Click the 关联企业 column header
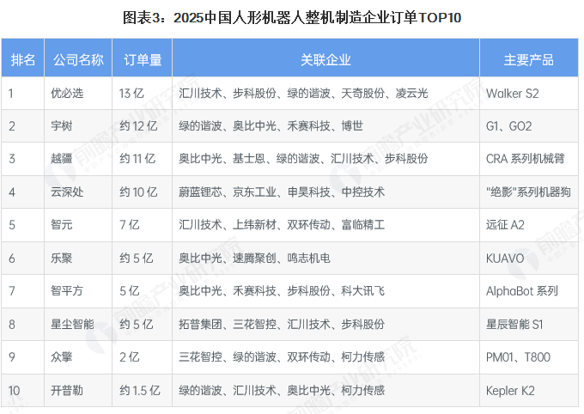This screenshot has width=584, height=414. tap(325, 59)
